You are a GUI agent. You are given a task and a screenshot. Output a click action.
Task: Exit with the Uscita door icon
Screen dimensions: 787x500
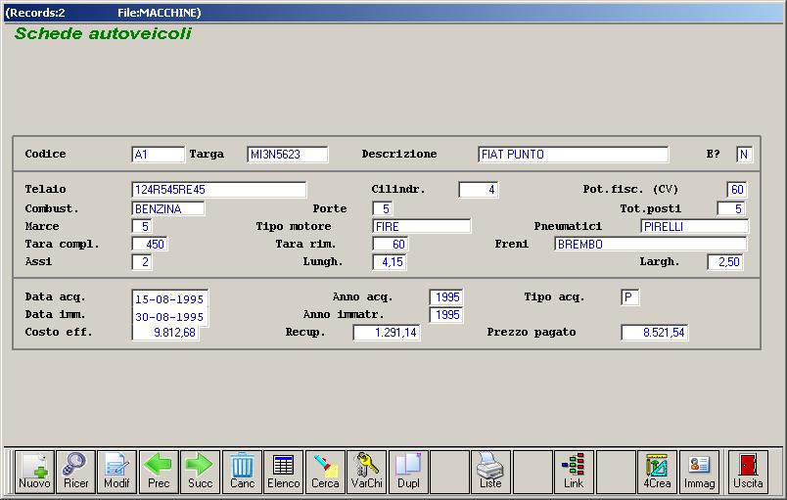point(748,472)
